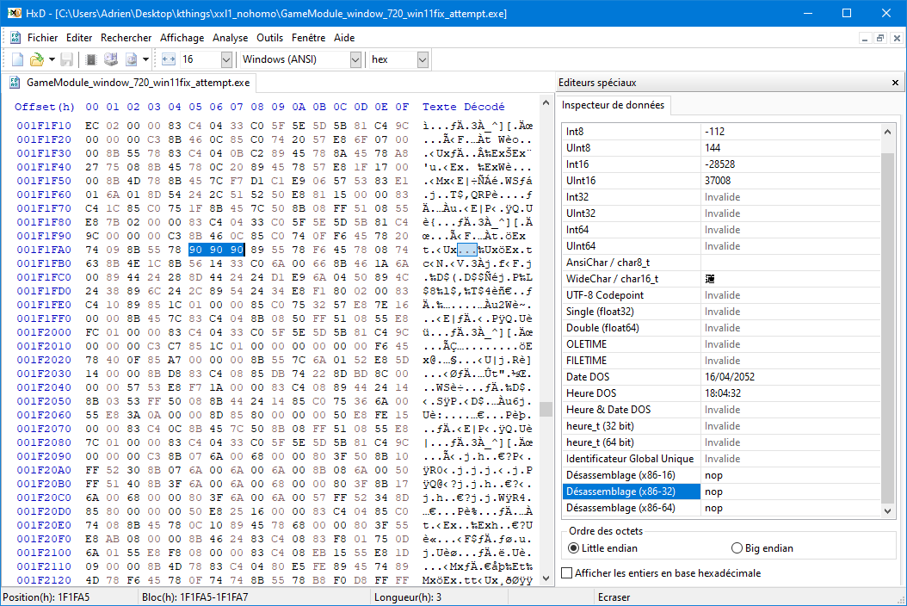
Task: Click the WideChar / char16_t row label
Action: pyautogui.click(x=612, y=279)
